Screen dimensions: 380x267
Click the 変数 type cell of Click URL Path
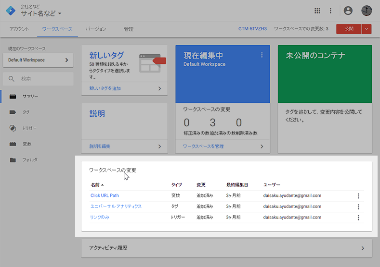point(176,195)
